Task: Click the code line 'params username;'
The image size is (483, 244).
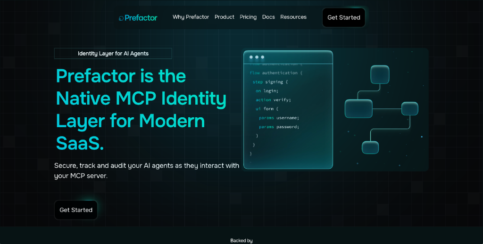Action: pos(279,118)
